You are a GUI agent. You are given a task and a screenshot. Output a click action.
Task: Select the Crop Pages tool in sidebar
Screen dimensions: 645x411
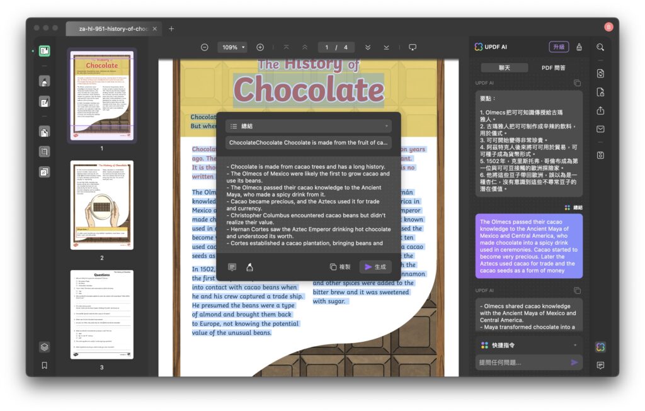[x=45, y=152]
